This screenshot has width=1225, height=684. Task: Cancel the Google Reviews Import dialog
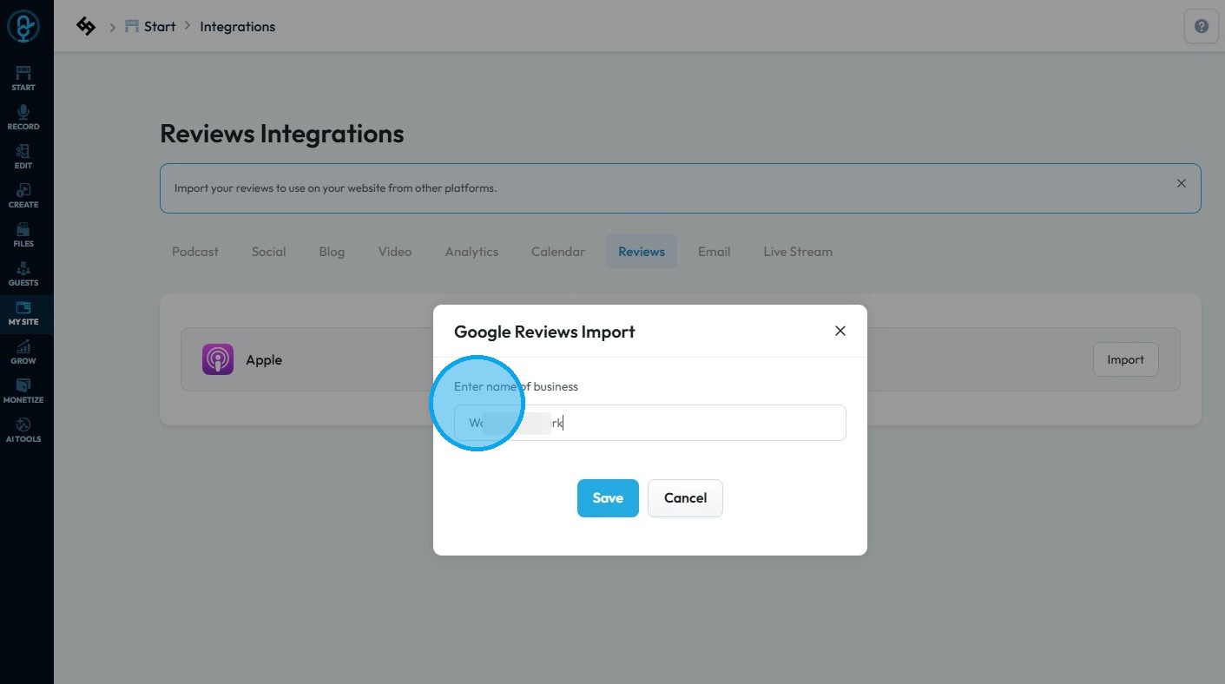[x=685, y=498]
